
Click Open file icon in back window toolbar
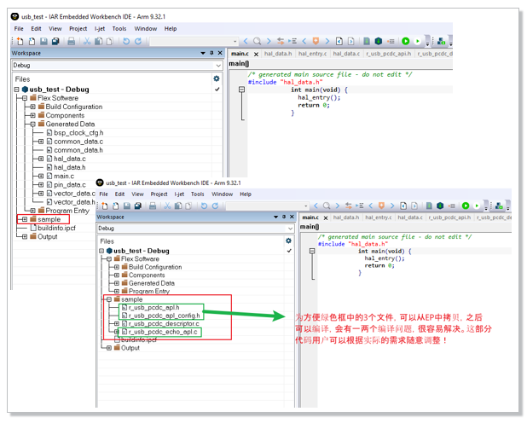point(32,41)
